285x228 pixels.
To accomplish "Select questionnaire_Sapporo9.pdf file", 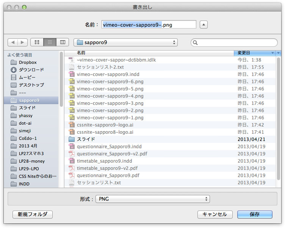I will click(x=170, y=175).
